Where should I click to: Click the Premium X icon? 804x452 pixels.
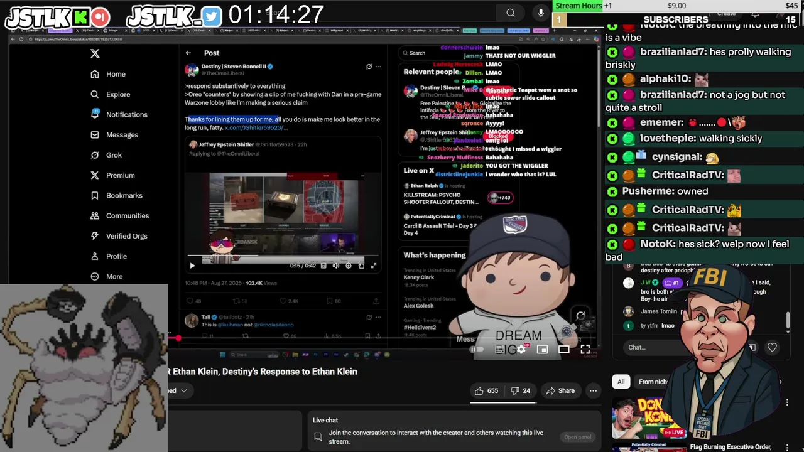click(95, 175)
